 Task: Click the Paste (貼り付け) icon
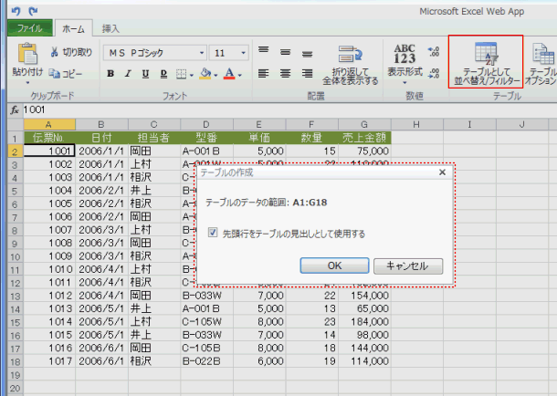(26, 58)
